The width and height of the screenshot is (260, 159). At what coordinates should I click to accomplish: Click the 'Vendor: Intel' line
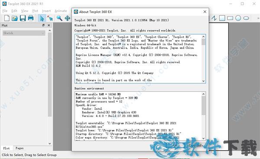click(x=92, y=109)
